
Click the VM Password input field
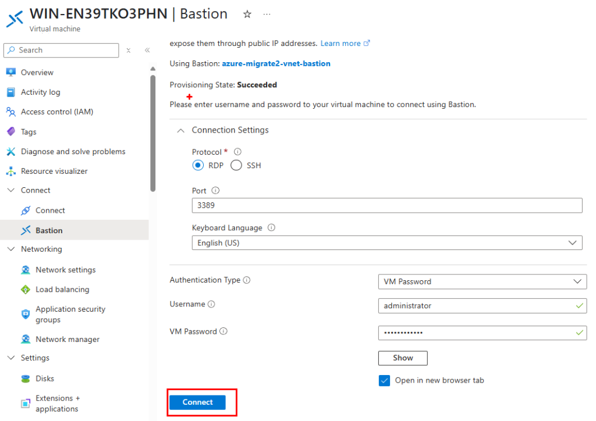pos(483,333)
